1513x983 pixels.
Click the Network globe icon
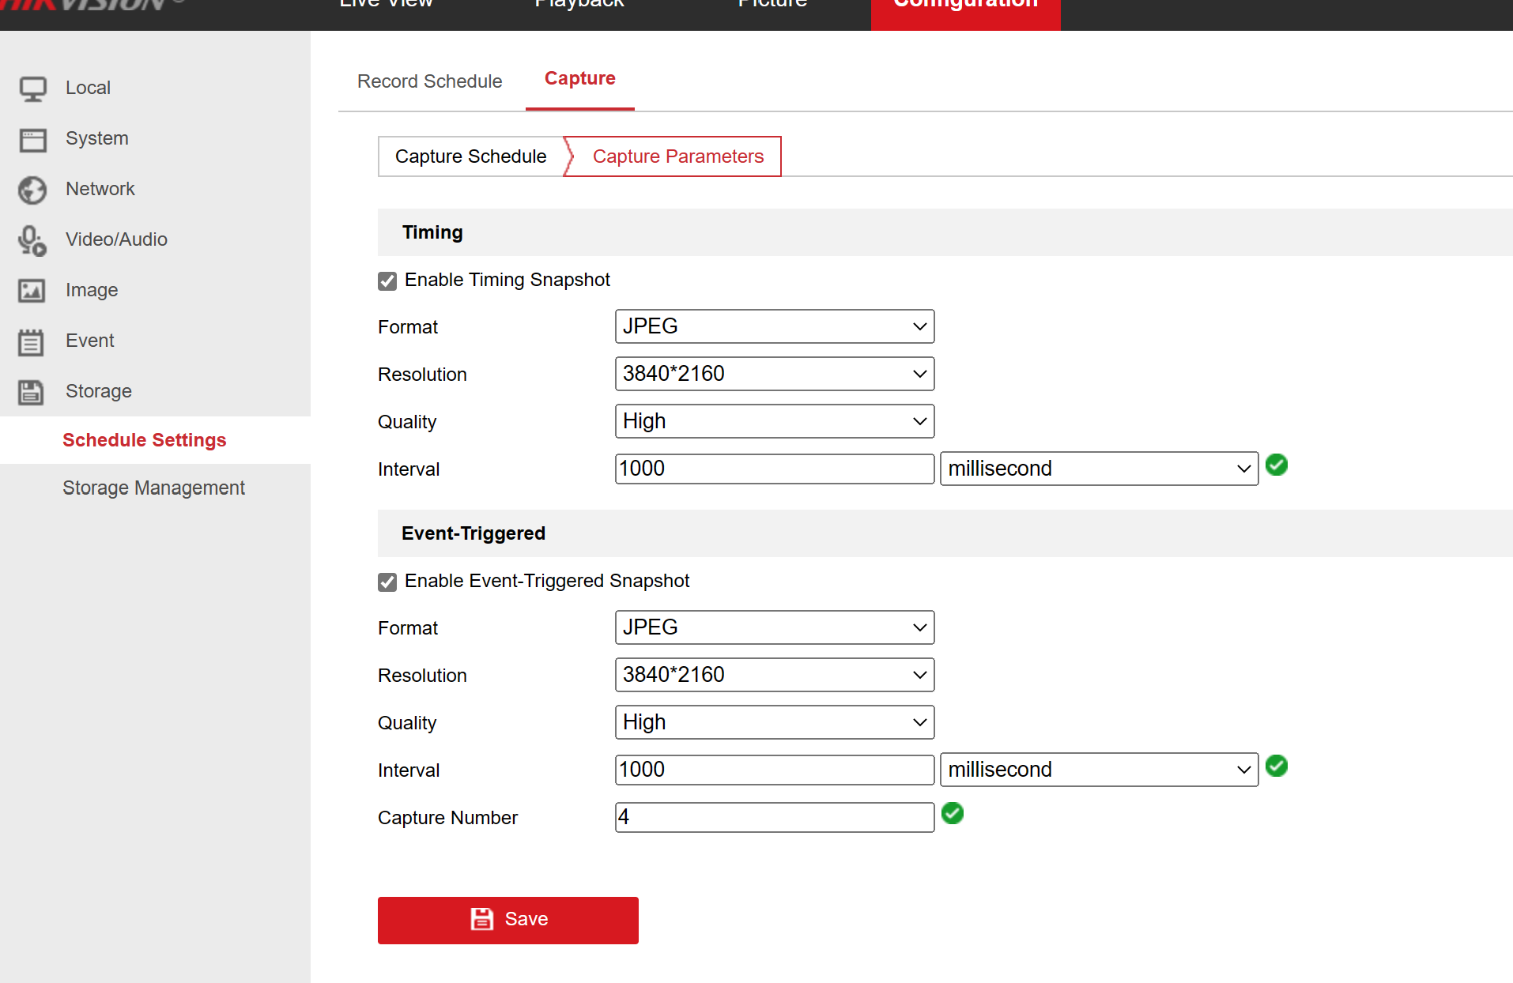pos(32,190)
